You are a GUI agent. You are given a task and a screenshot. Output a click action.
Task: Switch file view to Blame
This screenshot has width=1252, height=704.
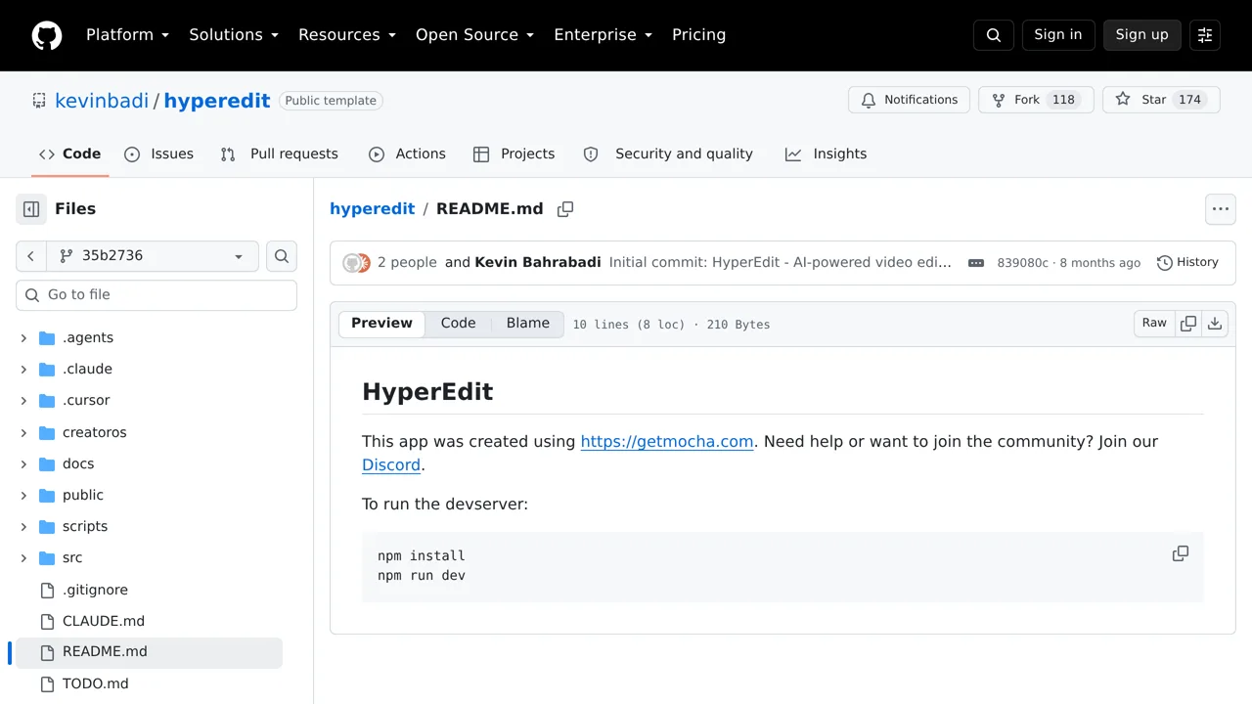pos(528,324)
